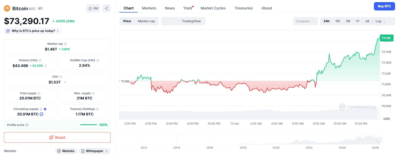
Task: Select the 1W time range
Action: (337, 21)
